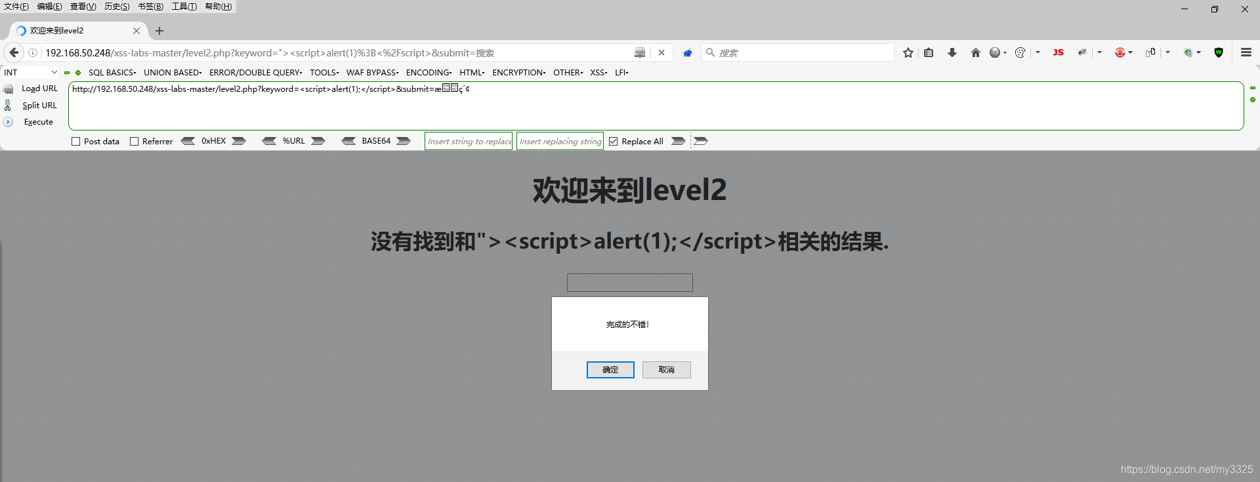
Task: Open a new tab with the plus button
Action: (x=159, y=31)
